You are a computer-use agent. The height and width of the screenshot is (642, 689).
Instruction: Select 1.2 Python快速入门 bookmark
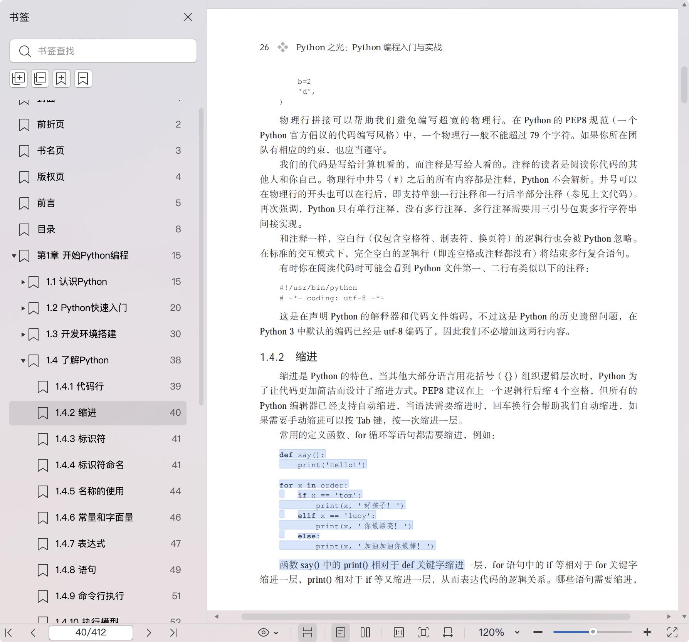tap(86, 308)
